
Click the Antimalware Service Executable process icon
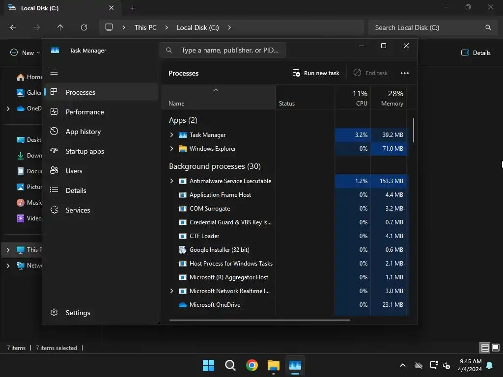coord(183,181)
